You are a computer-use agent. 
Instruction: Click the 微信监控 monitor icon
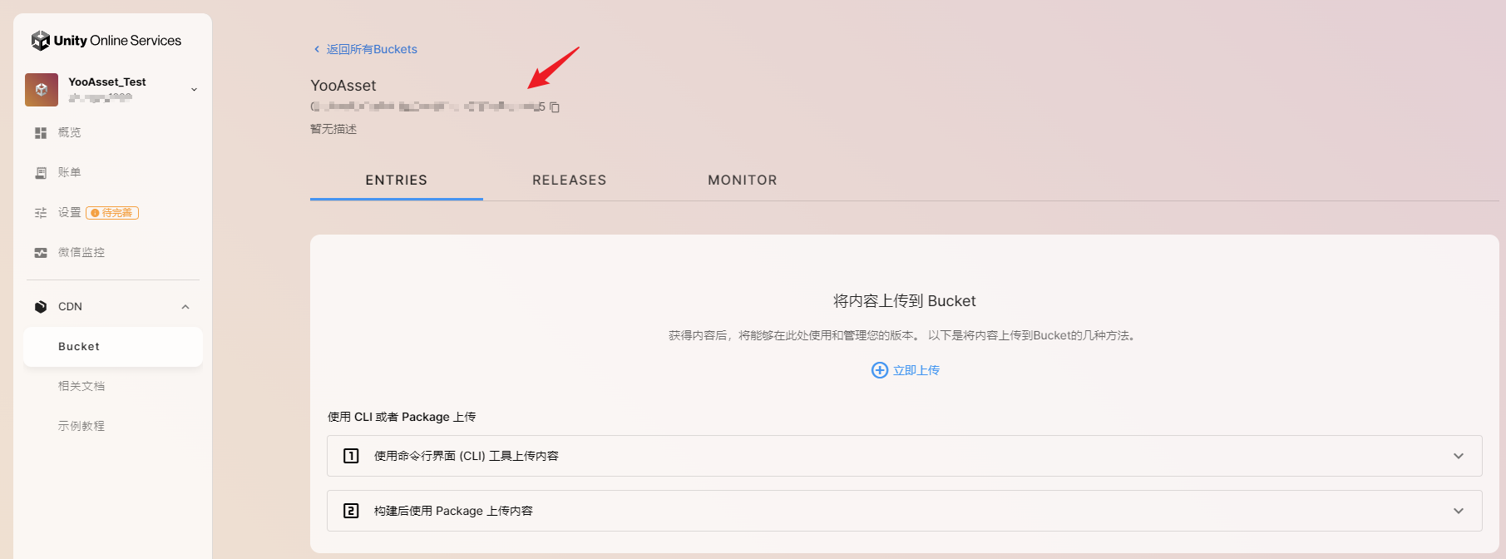pyautogui.click(x=41, y=253)
